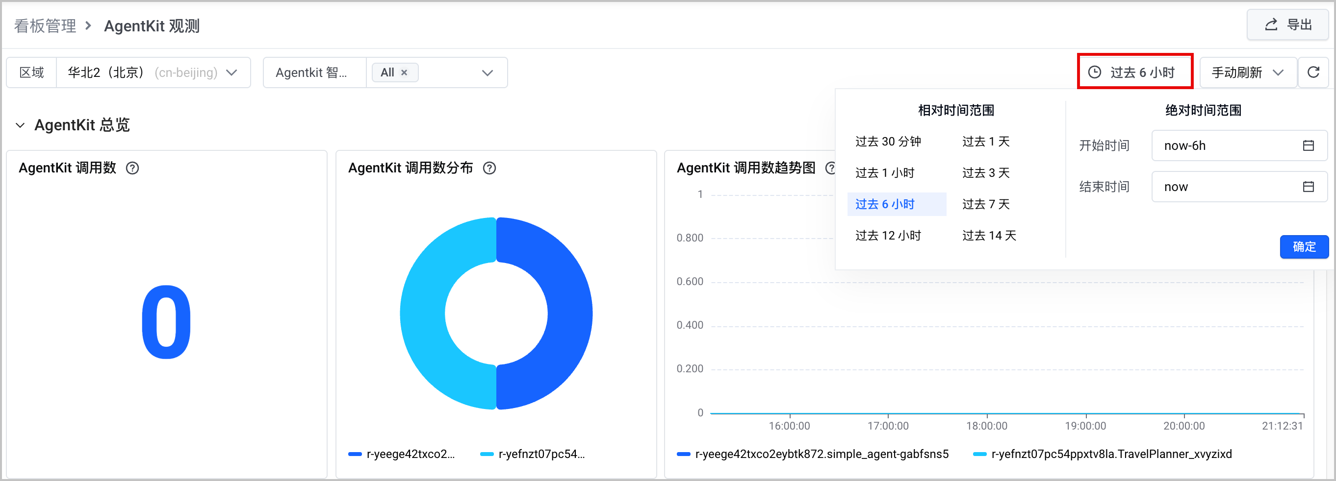
Task: Go to 看板管理 breadcrumb
Action: tap(45, 26)
